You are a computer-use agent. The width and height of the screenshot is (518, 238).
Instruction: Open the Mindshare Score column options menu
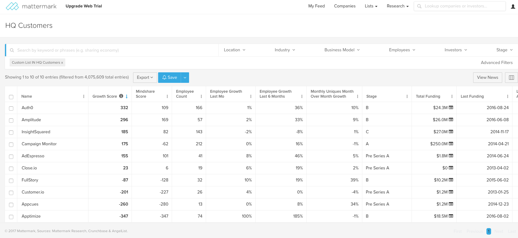pos(167,96)
